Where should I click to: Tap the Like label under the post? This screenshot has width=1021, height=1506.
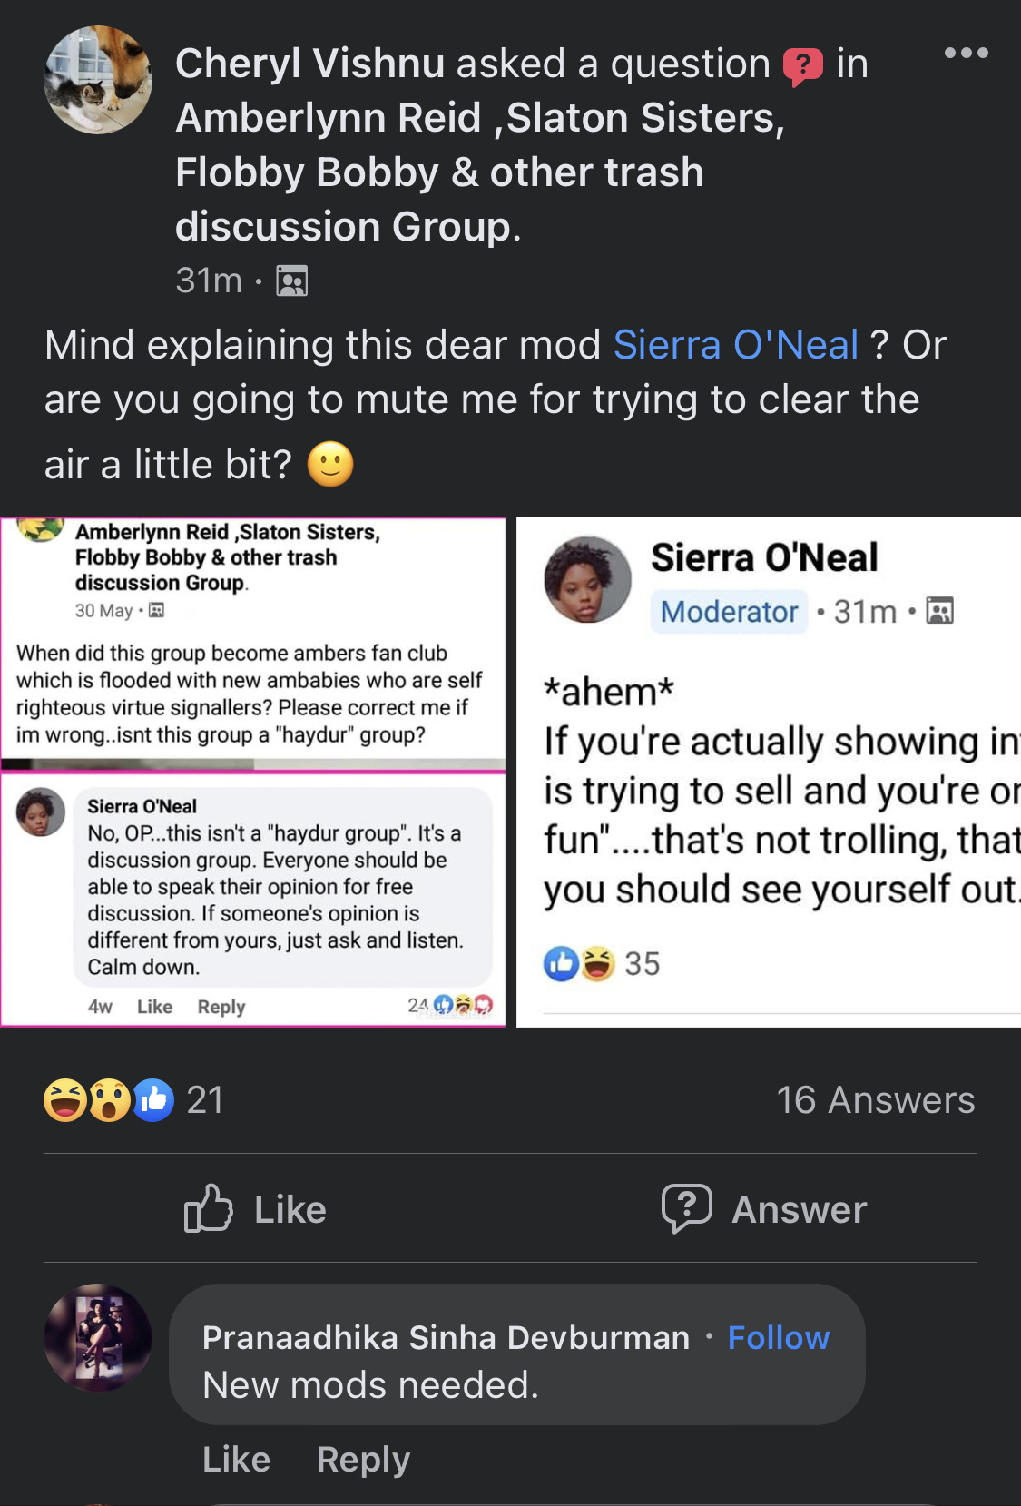click(290, 1209)
